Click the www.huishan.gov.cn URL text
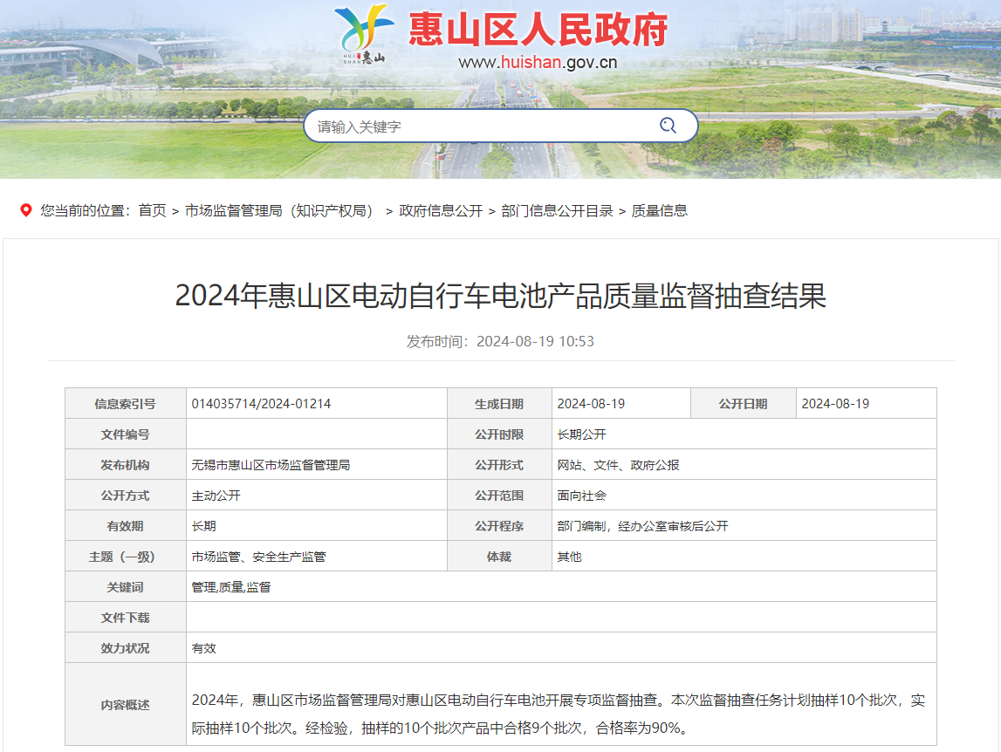Screen dimensions: 1001x752 (x=538, y=62)
